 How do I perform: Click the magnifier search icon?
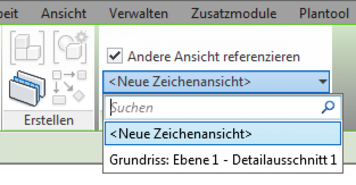pos(328,106)
